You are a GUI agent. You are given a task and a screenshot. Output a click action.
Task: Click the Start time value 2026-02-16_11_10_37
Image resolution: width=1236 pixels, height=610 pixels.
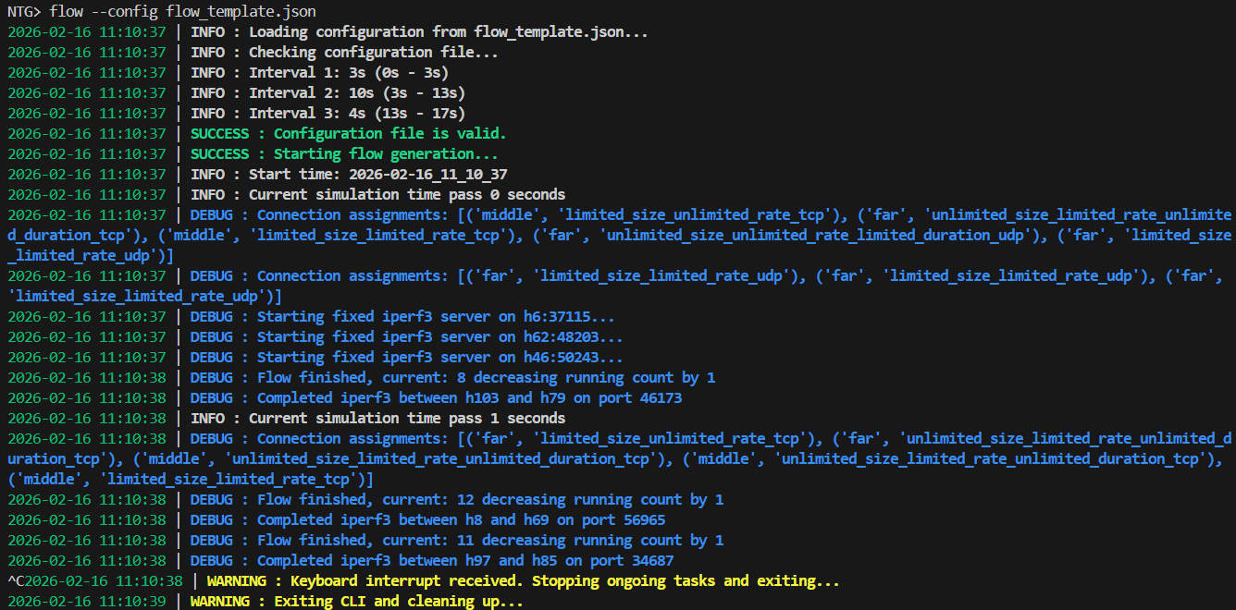[427, 174]
